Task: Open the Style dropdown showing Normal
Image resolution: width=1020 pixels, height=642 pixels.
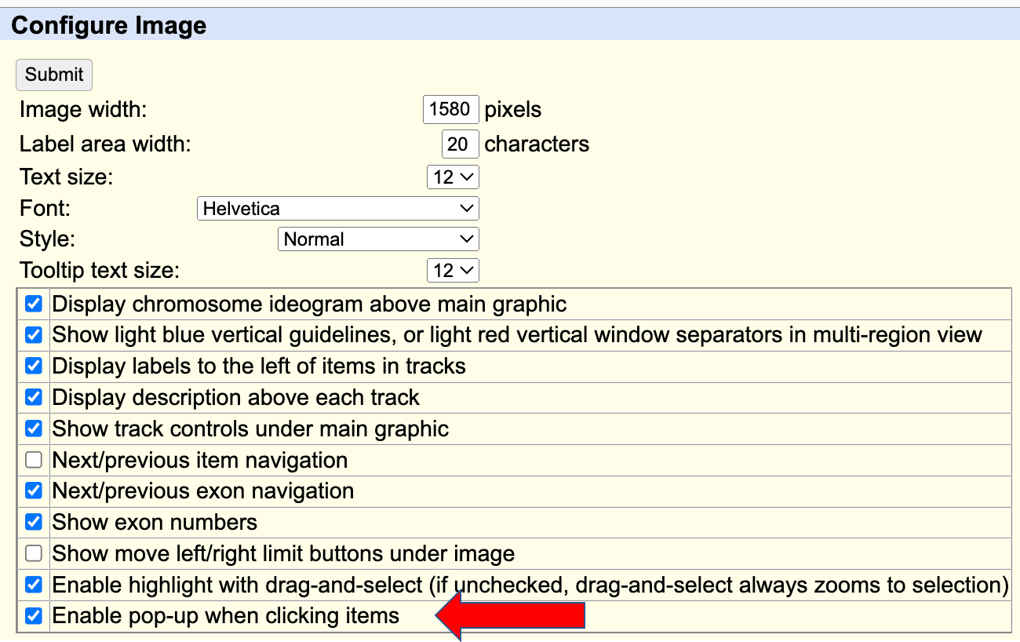Action: click(x=378, y=239)
